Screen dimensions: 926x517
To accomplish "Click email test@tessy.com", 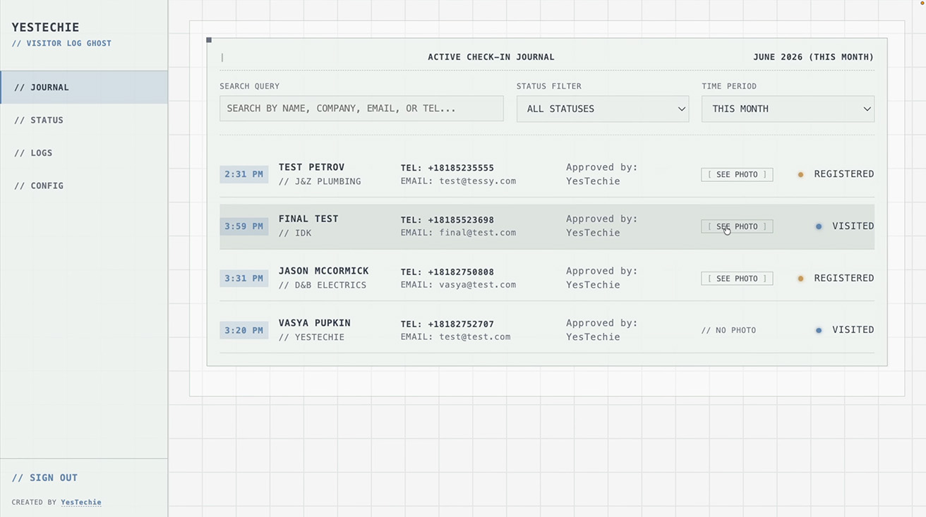I will tap(478, 181).
